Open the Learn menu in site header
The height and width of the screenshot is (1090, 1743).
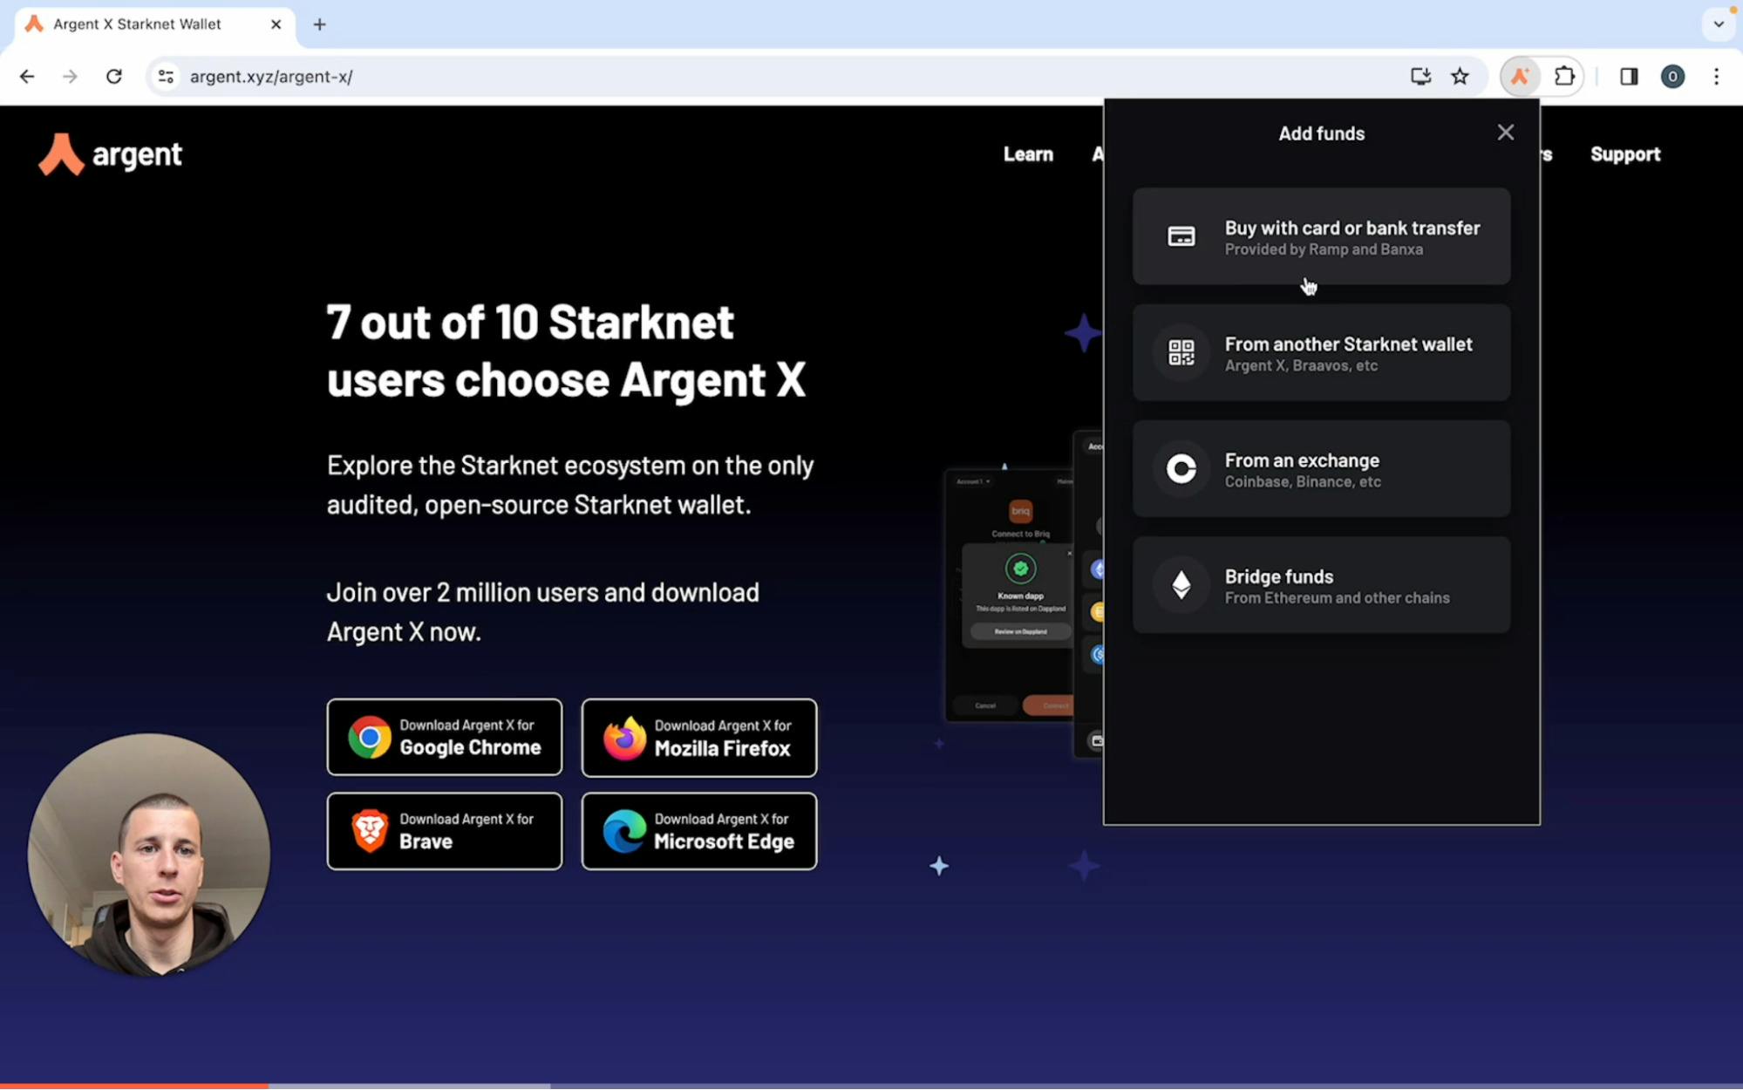1028,154
